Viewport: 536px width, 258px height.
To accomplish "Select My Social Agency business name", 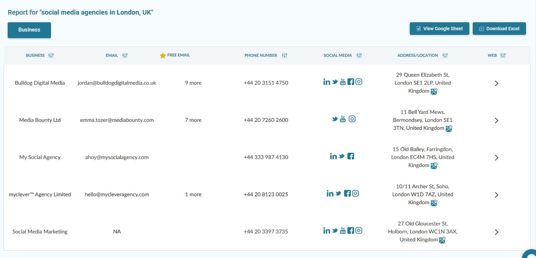I will tap(40, 157).
